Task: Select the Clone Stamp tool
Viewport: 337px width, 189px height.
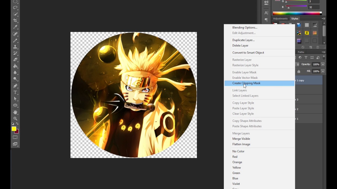Action: pos(15,47)
